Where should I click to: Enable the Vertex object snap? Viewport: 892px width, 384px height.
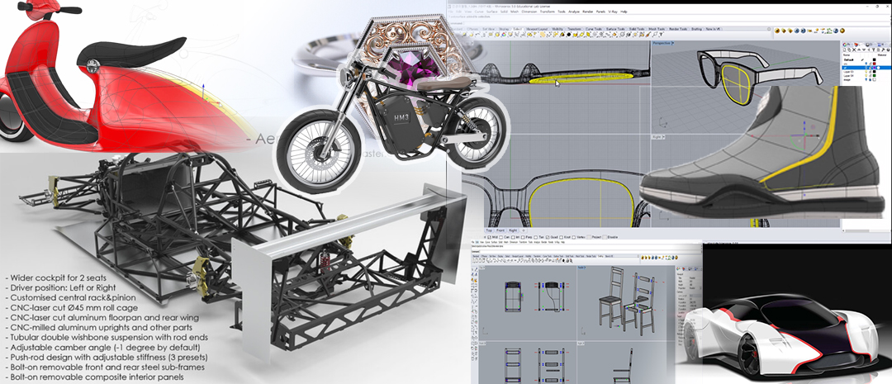pos(574,237)
